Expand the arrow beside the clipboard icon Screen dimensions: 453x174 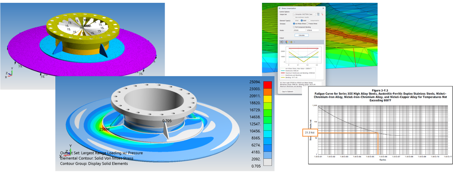pos(294,42)
